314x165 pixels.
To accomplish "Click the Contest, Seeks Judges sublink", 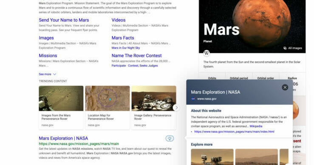I will (143, 66).
